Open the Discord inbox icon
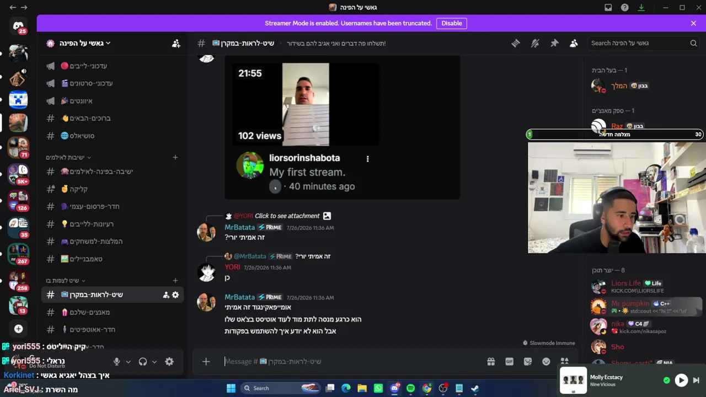Image resolution: width=706 pixels, height=397 pixels. coord(608,8)
